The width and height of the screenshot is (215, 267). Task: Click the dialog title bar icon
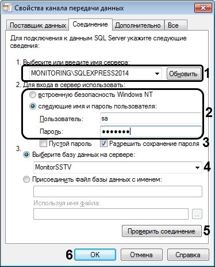(x=7, y=8)
